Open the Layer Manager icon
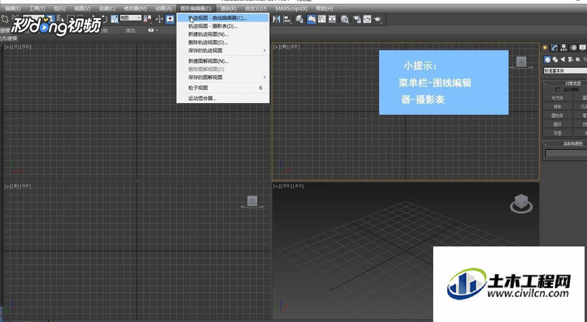The width and height of the screenshot is (587, 322). 299,19
